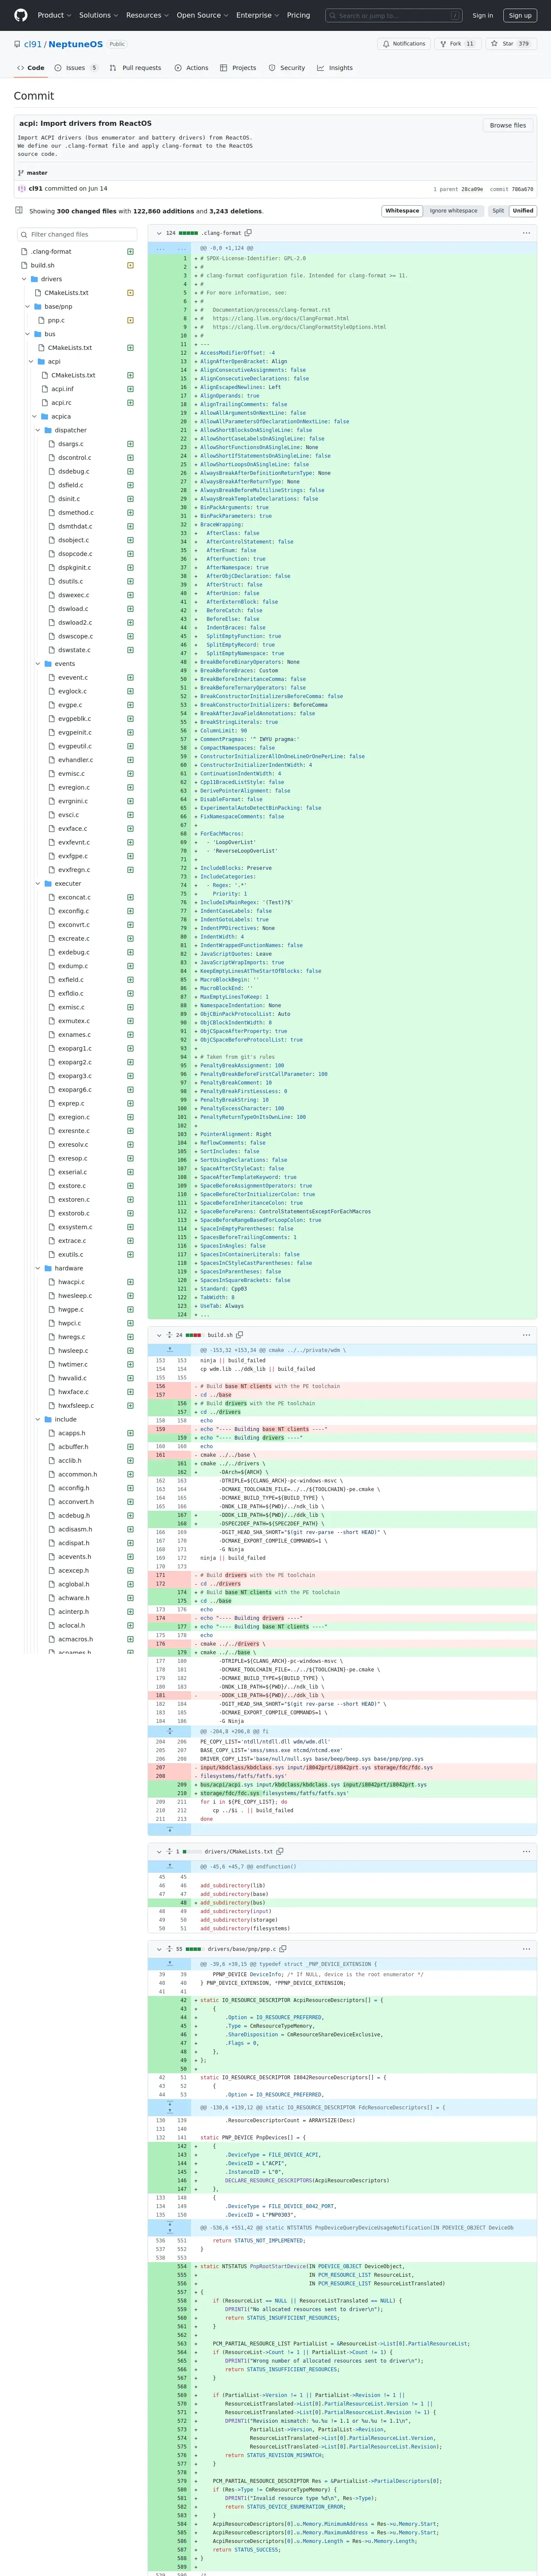The height and width of the screenshot is (2576, 551).
Task: Open the master branch link
Action: [37, 173]
